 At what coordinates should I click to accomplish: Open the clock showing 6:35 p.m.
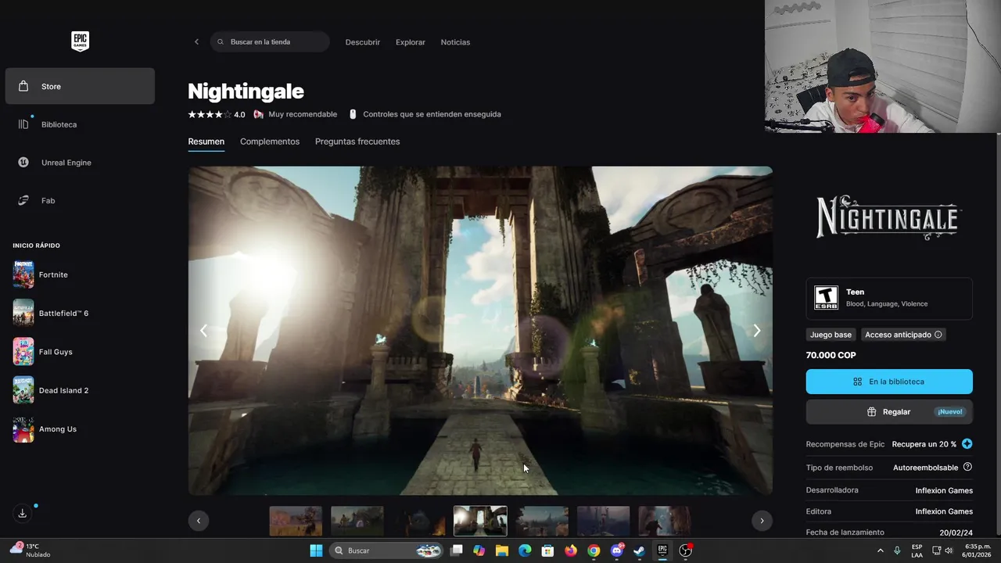978,550
